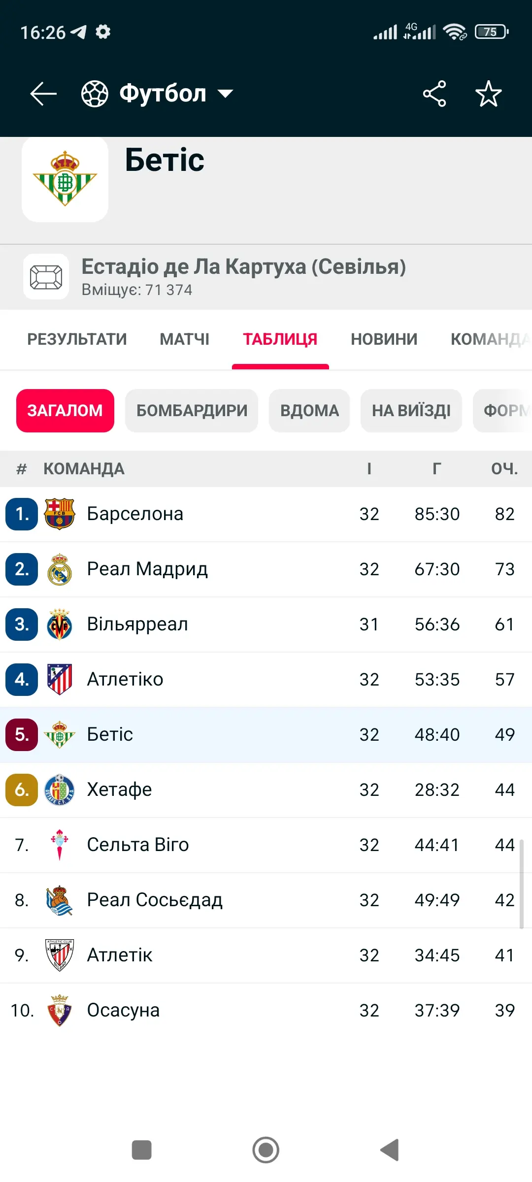Screen dimensions: 532x1182
Task: Select the На виїзді filter
Action: click(411, 411)
